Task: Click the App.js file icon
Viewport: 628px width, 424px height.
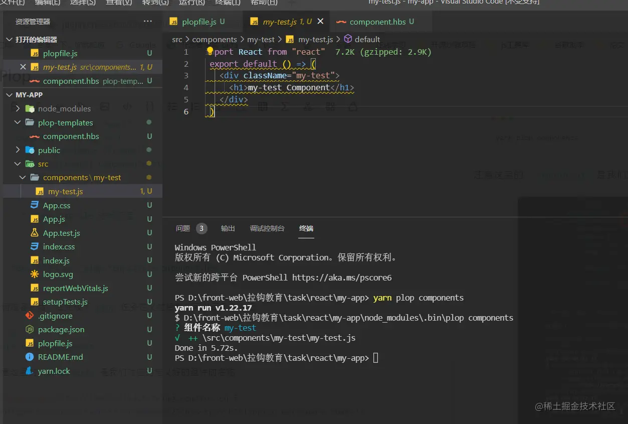Action: point(35,219)
